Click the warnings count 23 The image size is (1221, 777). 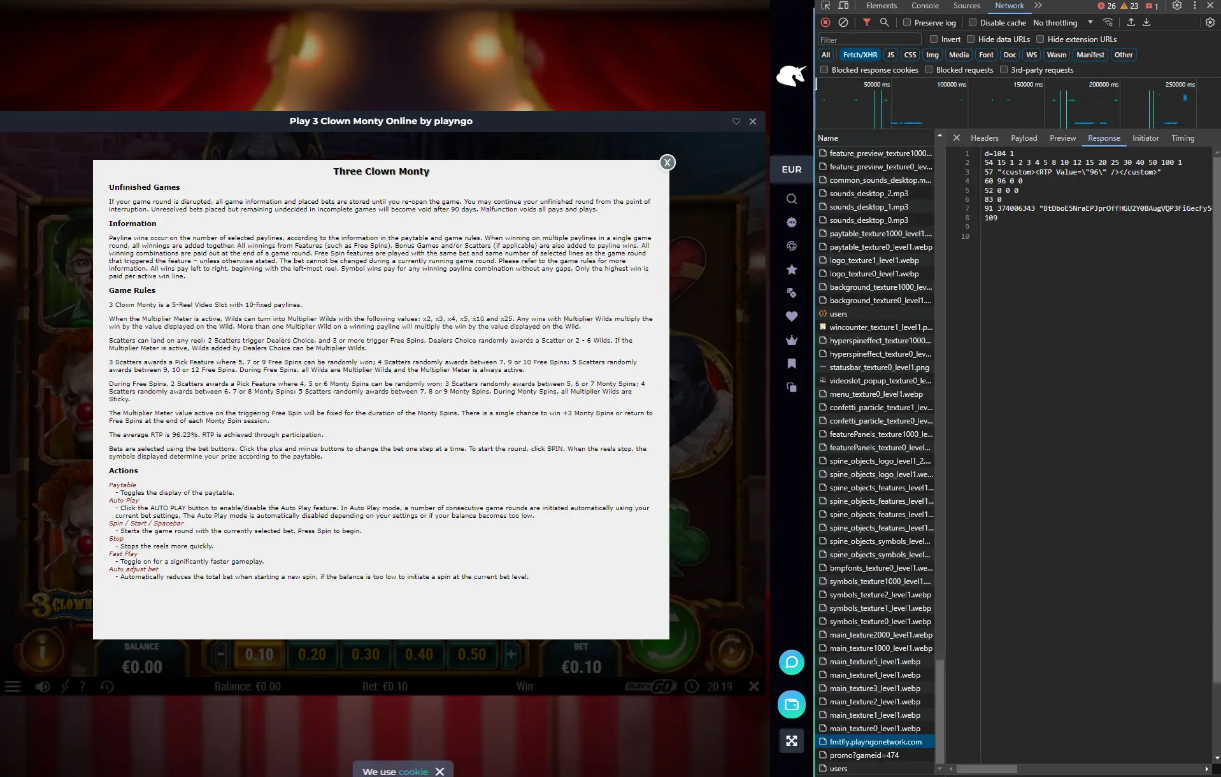click(1130, 6)
